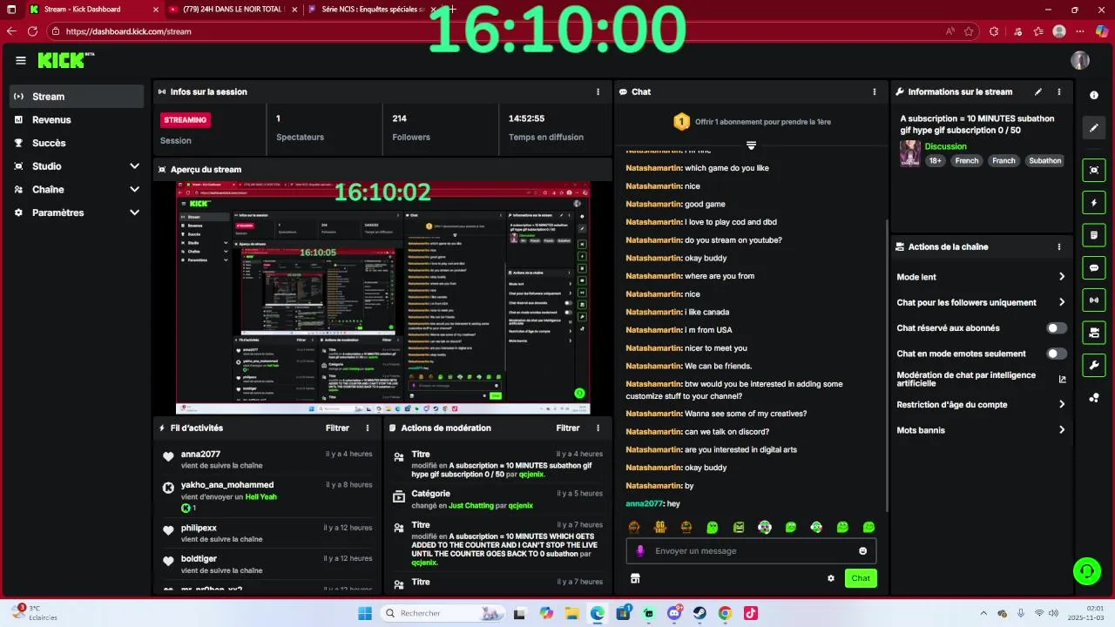Viewport: 1115px width, 627px height.
Task: Click the pencil icon in right sidebar
Action: pos(1094,128)
